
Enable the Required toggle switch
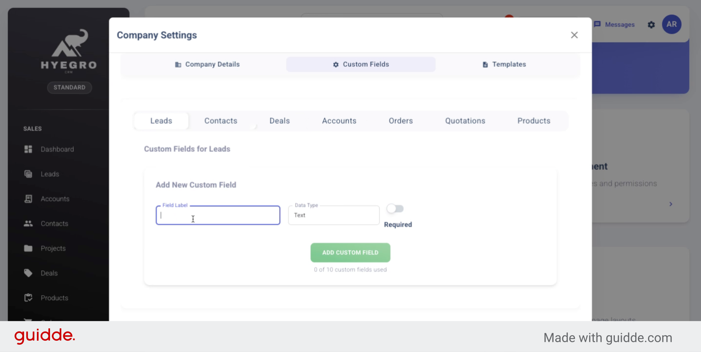[395, 209]
